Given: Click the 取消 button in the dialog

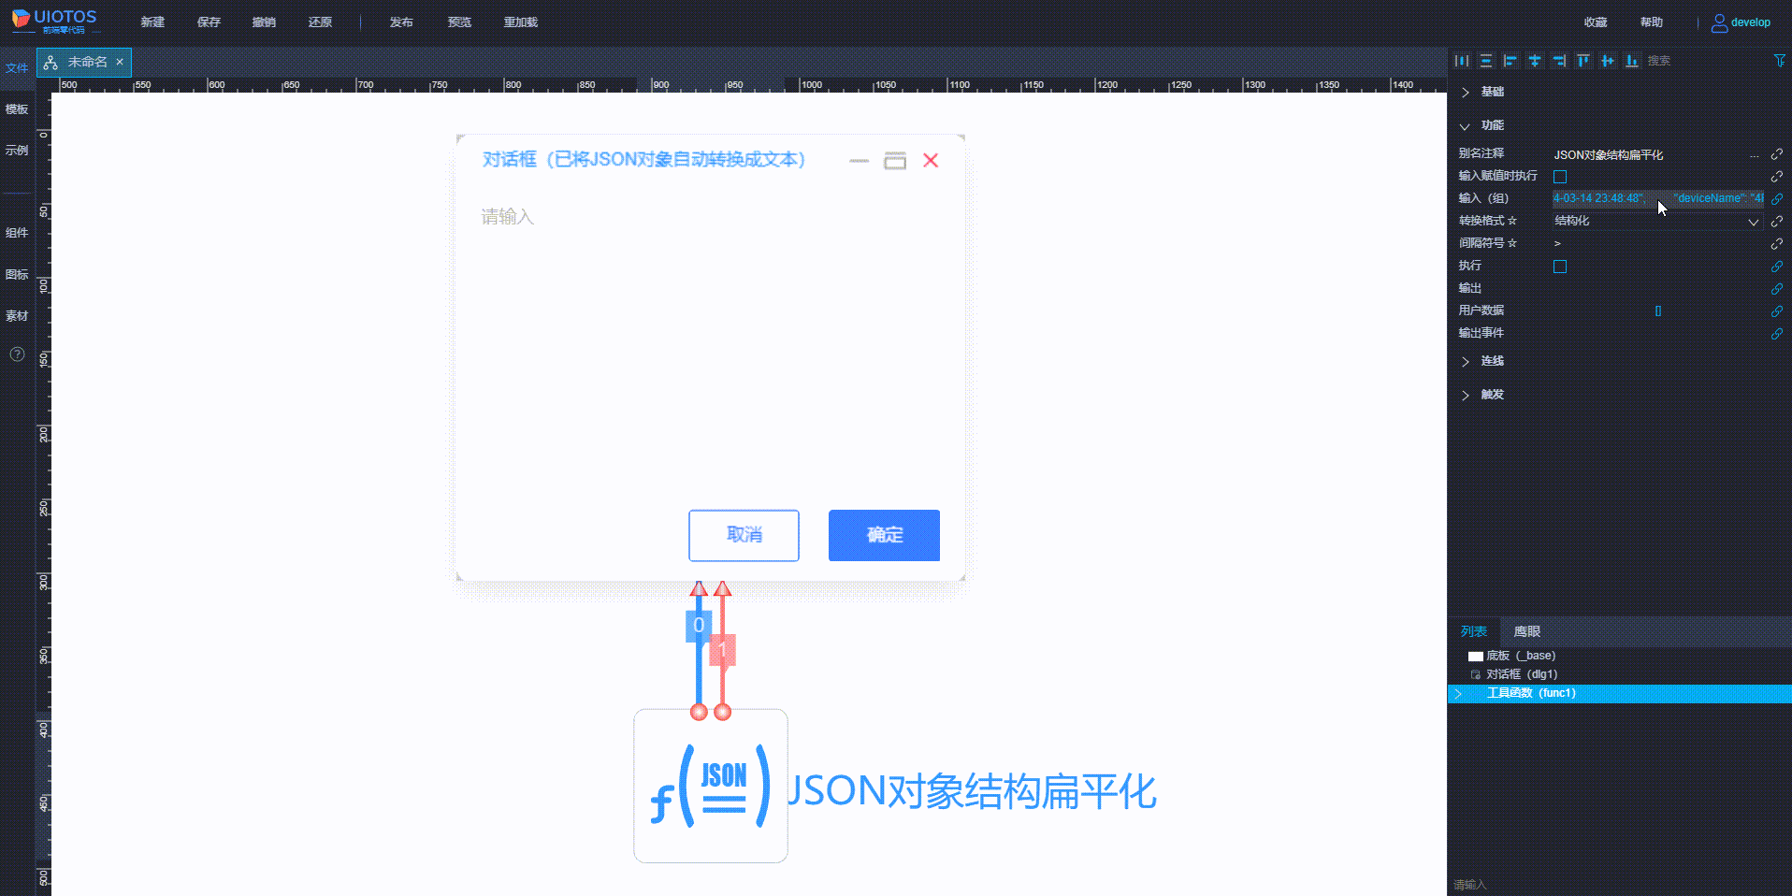Looking at the screenshot, I should pos(744,535).
